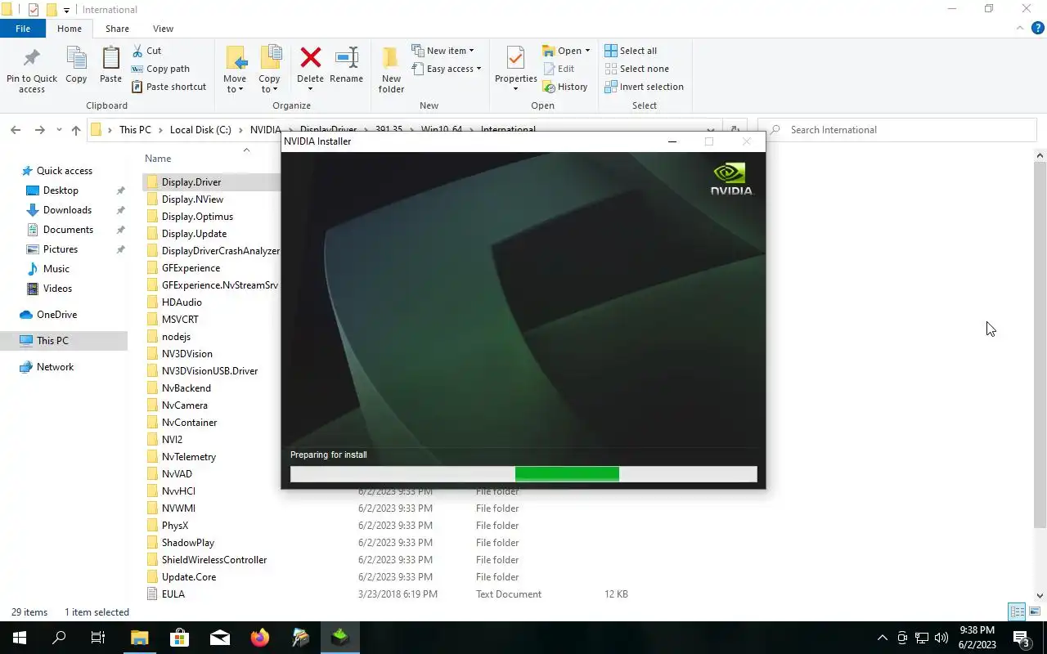Viewport: 1047px width, 654px height.
Task: Select the HDAudio folder
Action: [x=182, y=302]
